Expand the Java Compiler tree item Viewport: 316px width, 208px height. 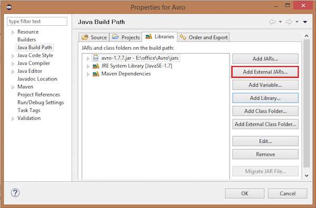[x=13, y=64]
